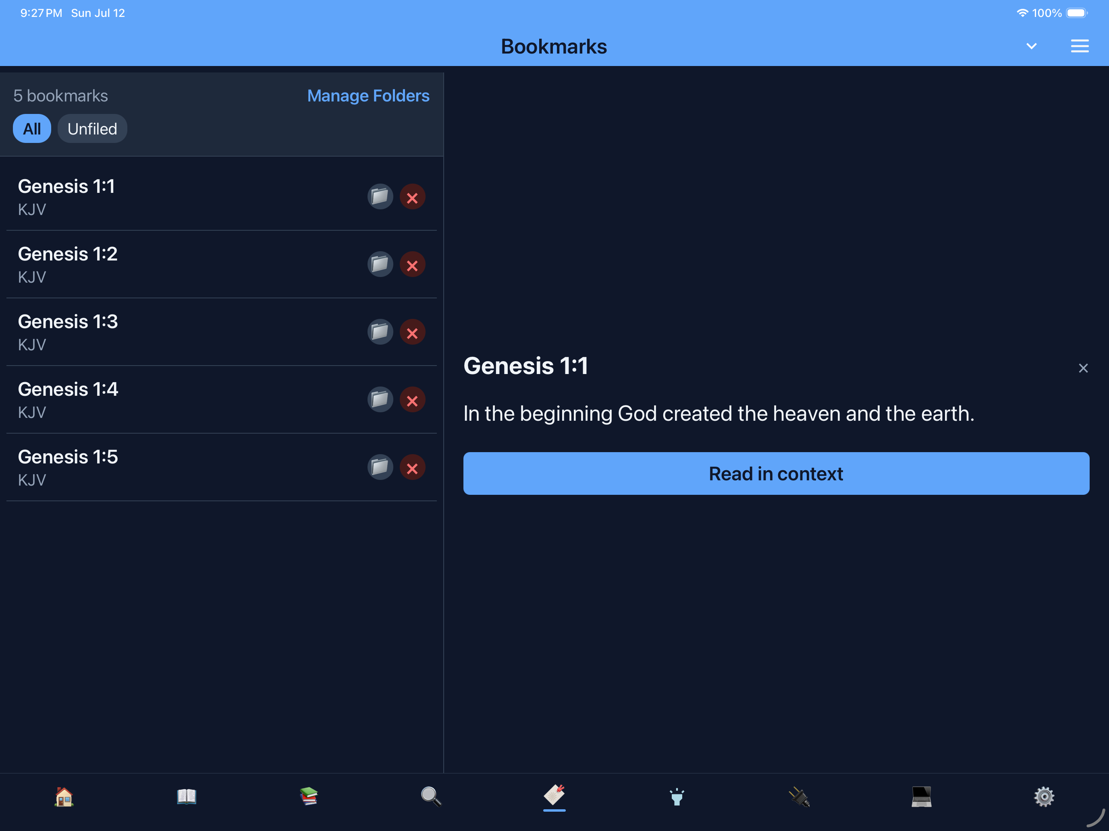
Task: Delete the Genesis 1:2 bookmark
Action: click(x=413, y=265)
